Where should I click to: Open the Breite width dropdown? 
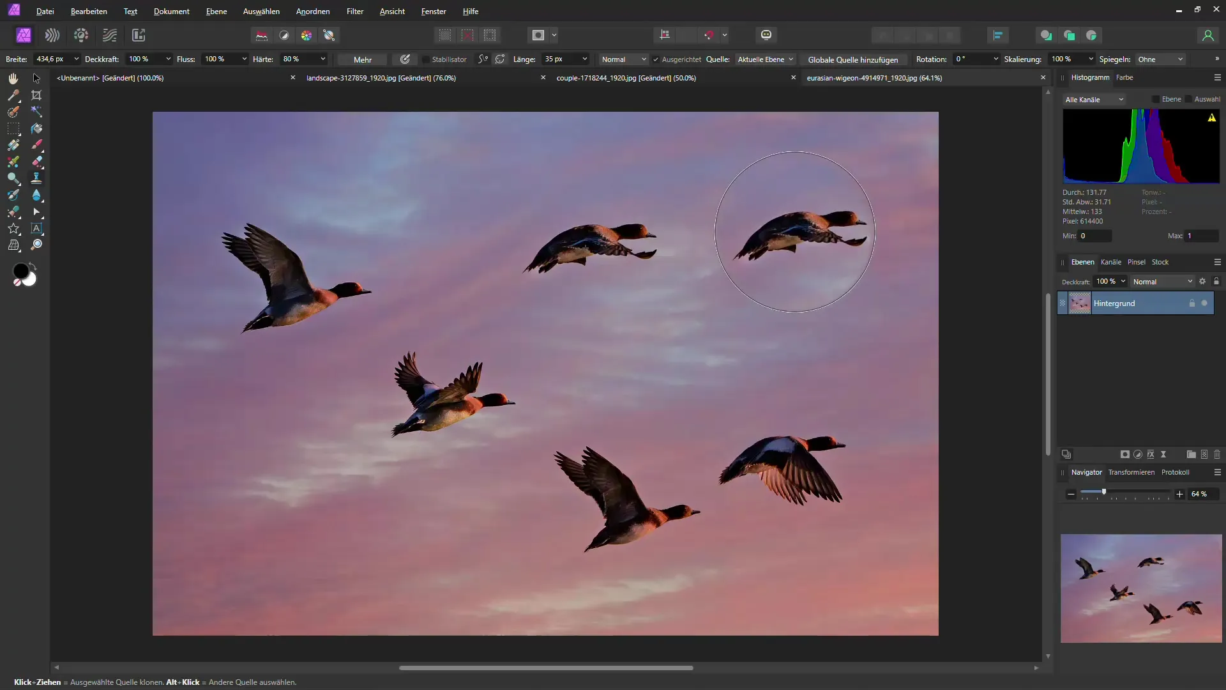(x=77, y=59)
